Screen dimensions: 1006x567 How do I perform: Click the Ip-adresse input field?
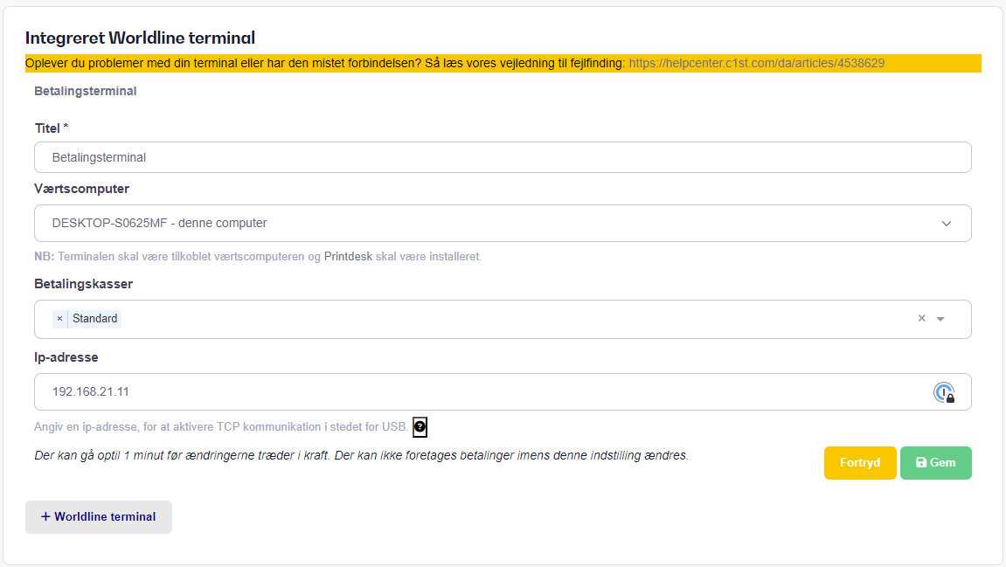[x=503, y=392]
